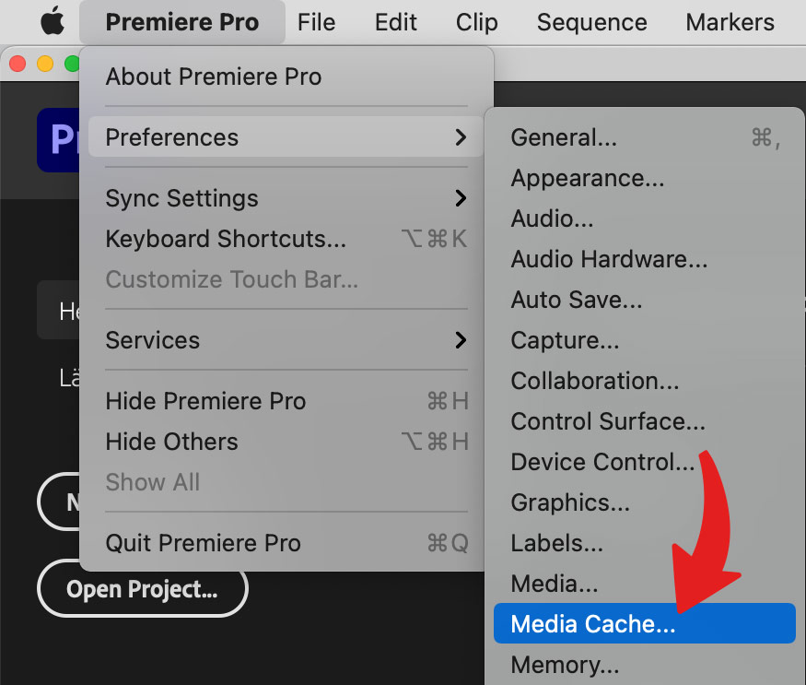This screenshot has height=685, width=806.
Task: Open the File menu
Action: point(316,22)
